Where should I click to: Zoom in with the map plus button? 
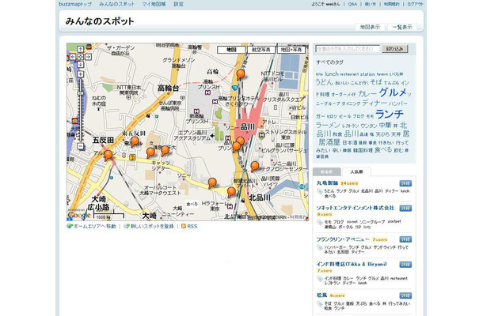(x=80, y=74)
